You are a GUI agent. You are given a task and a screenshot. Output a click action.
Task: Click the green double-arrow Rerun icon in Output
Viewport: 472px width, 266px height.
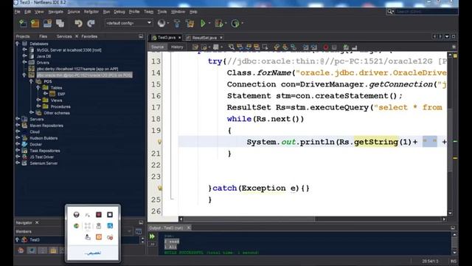(153, 236)
